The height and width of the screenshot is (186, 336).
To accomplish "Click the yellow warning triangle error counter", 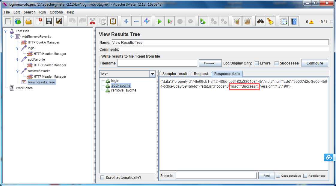I will 311,22.
